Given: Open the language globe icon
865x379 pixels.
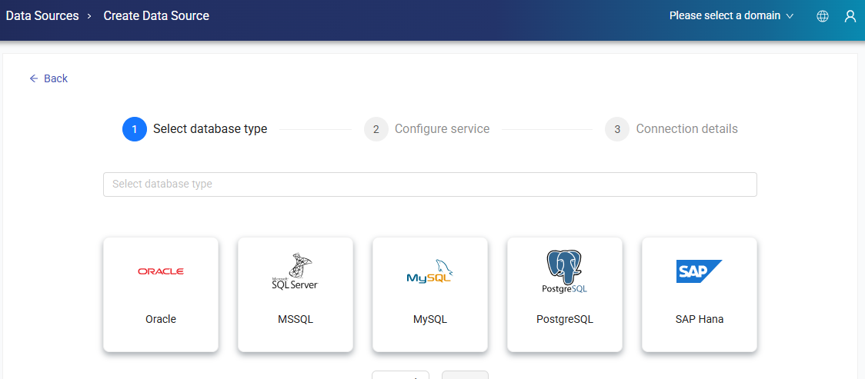Looking at the screenshot, I should 823,16.
